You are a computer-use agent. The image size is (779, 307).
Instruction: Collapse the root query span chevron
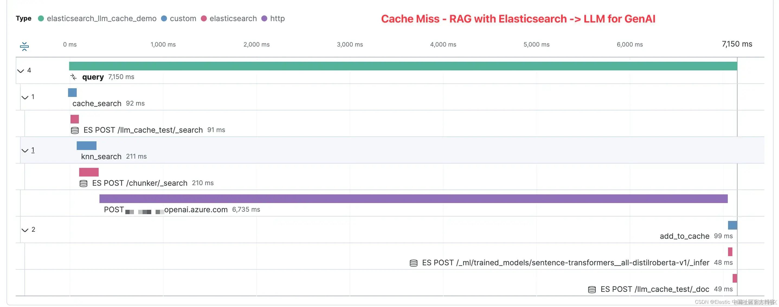(x=21, y=71)
